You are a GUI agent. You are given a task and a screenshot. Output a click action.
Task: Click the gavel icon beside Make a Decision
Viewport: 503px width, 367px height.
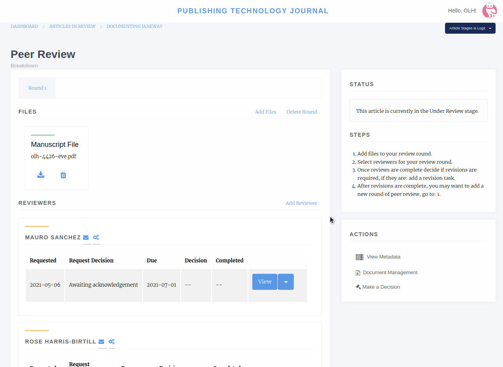(358, 287)
